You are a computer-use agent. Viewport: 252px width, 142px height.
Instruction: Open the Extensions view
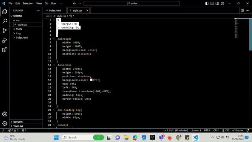[x=5, y=50]
